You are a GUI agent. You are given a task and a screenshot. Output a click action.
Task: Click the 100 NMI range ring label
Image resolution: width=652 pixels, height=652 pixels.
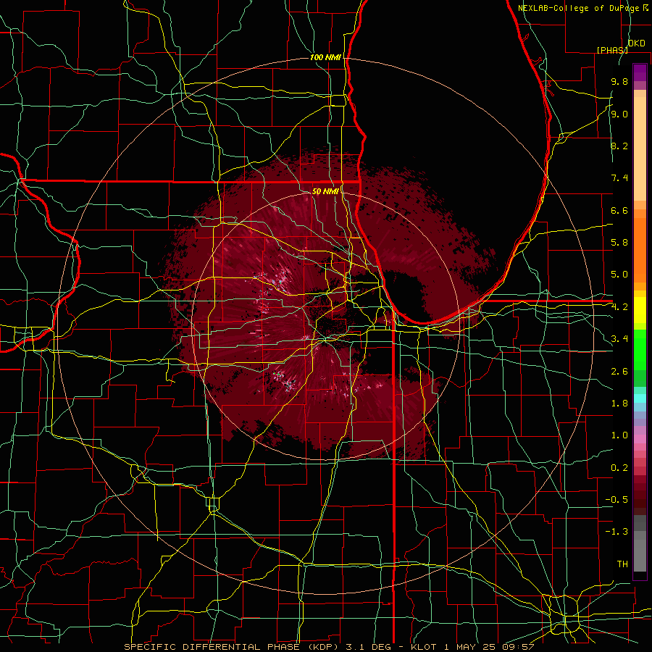coord(325,57)
